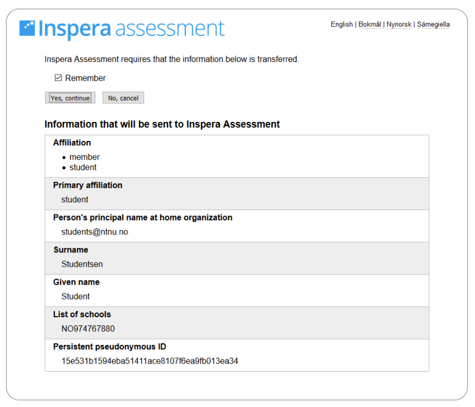Click the given name value "Student"
This screenshot has width=475, height=407.
[75, 297]
